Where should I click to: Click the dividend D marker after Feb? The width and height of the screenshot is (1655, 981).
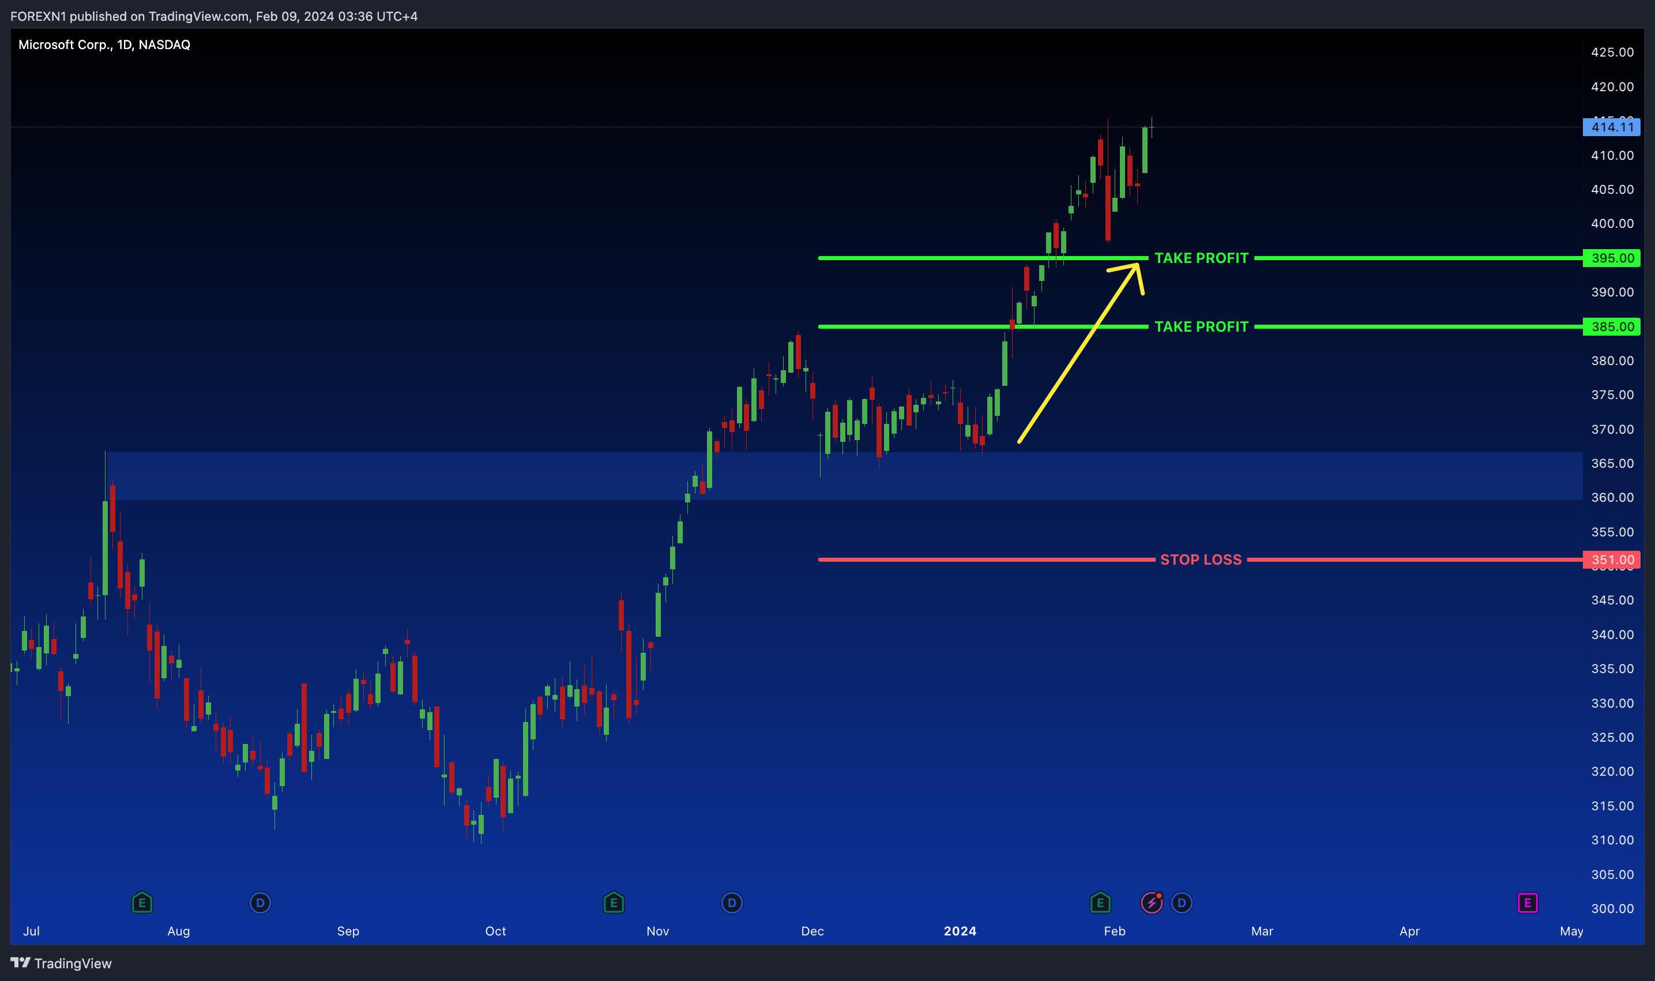(1182, 903)
